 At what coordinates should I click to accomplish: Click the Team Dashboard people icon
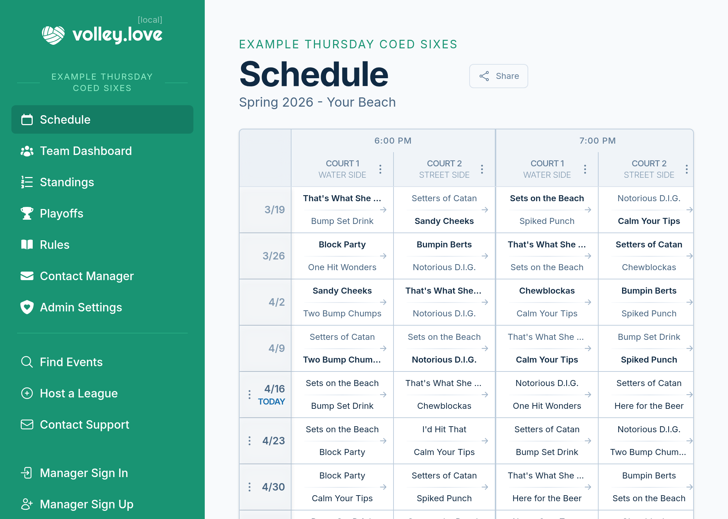click(27, 151)
